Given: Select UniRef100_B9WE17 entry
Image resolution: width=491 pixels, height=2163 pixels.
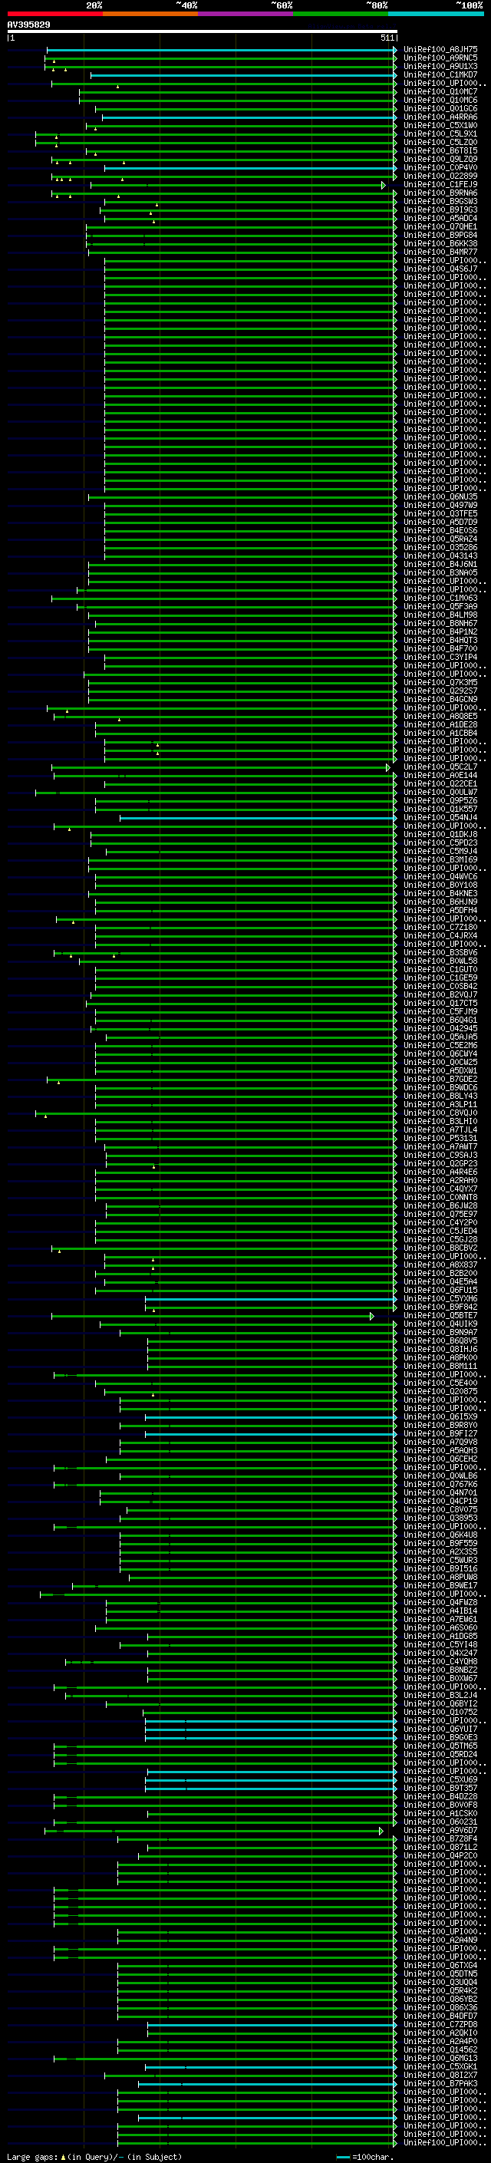Looking at the screenshot, I should 440,1586.
